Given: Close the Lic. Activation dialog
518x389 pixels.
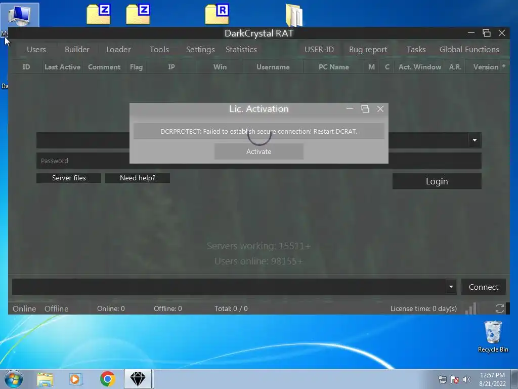Looking at the screenshot, I should coord(380,109).
